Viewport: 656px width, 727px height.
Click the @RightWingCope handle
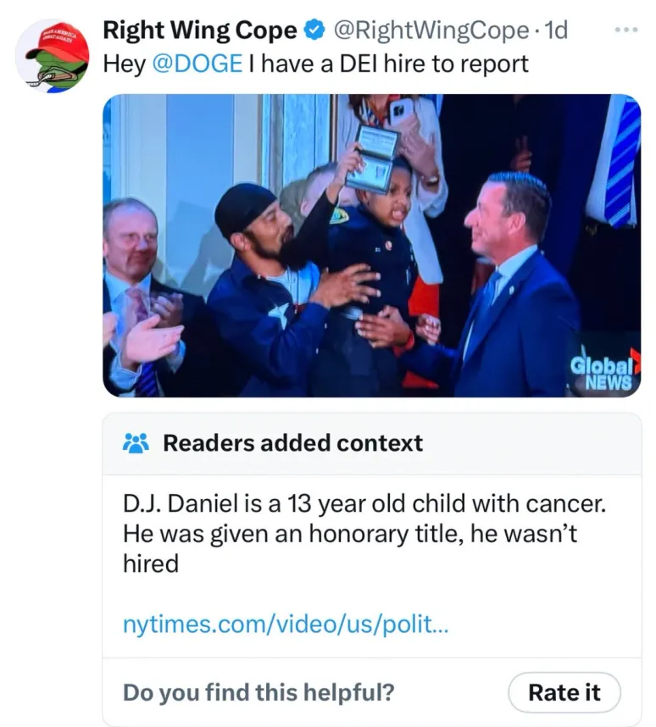[431, 31]
